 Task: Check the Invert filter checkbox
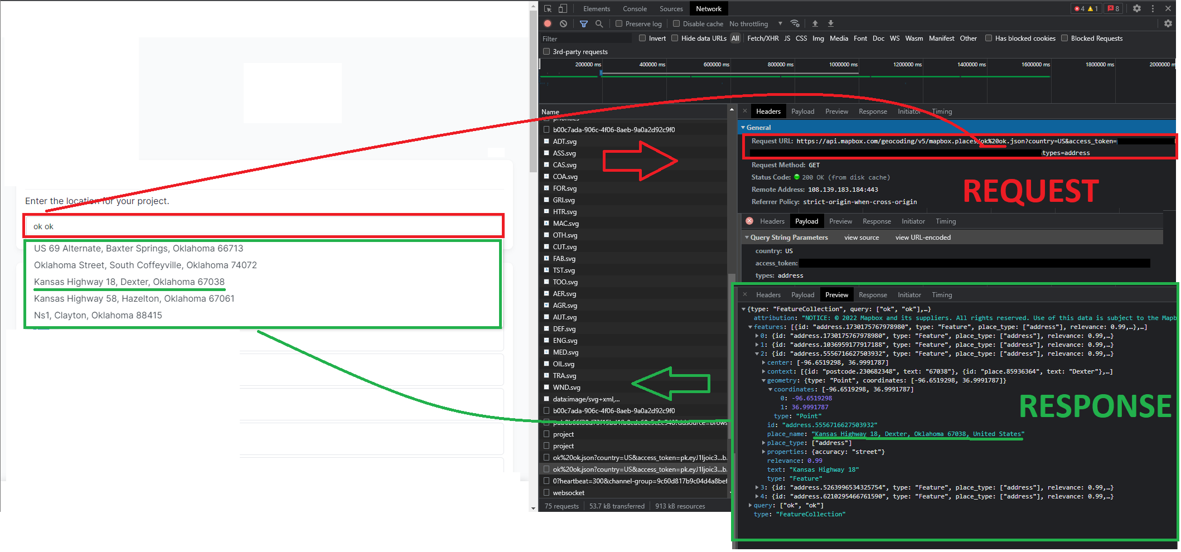(x=642, y=38)
